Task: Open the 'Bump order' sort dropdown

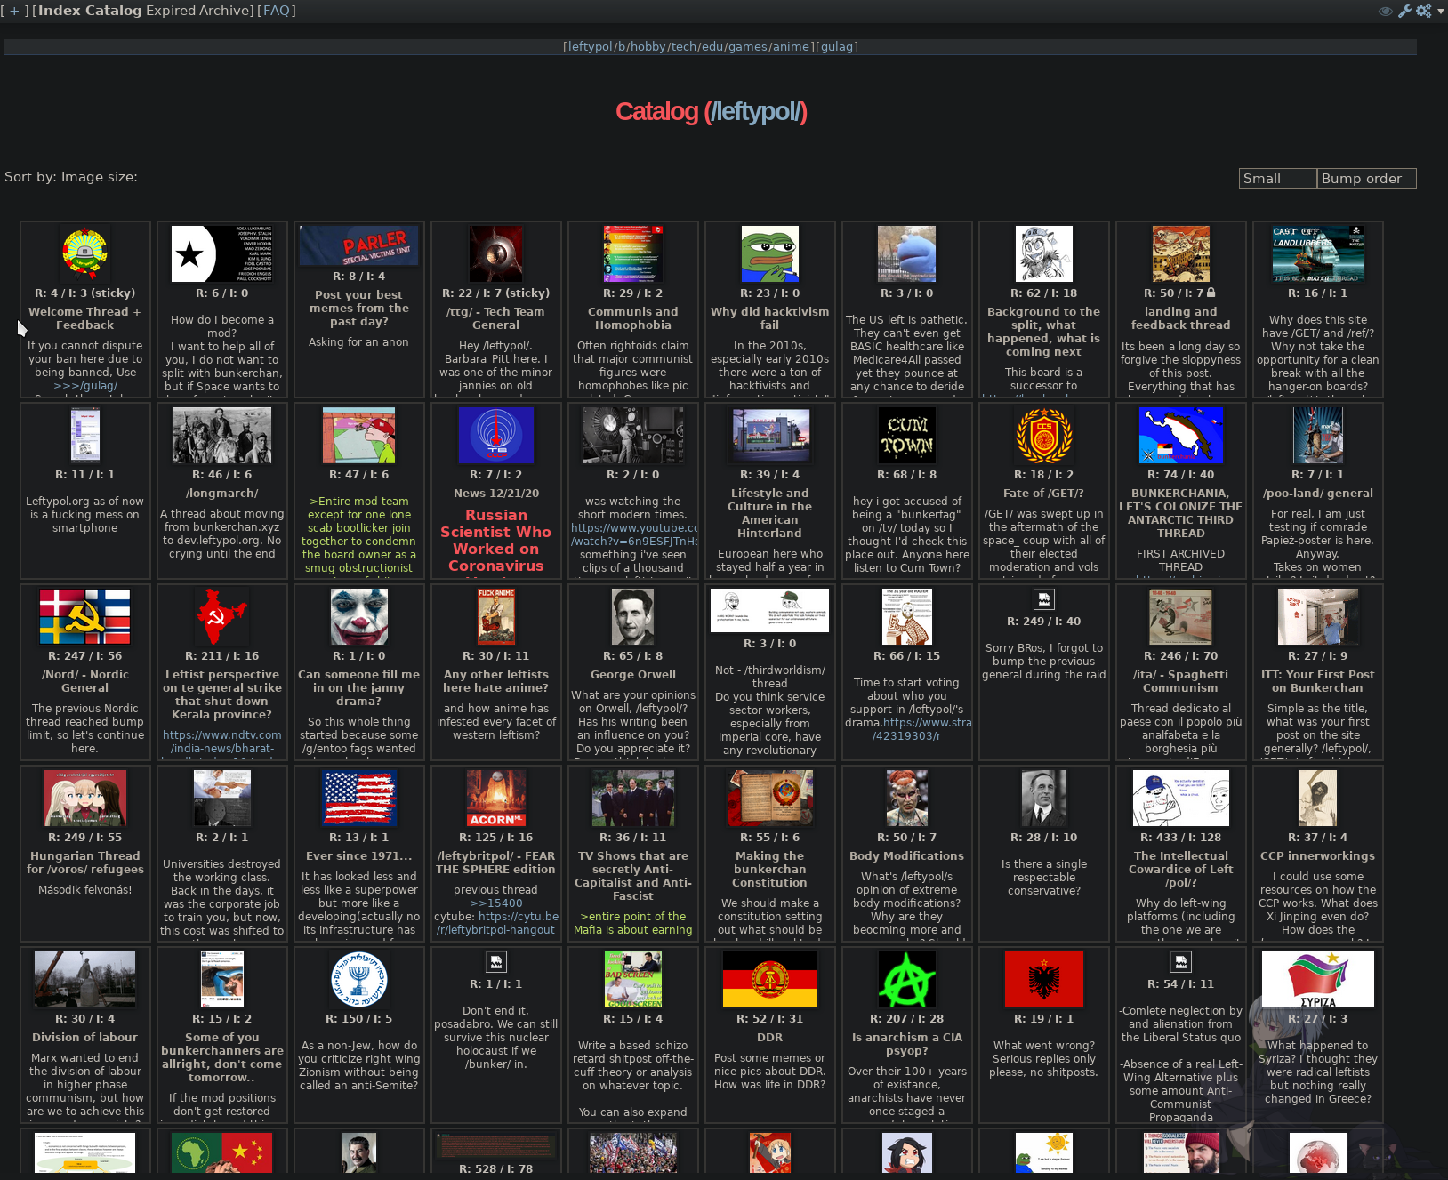Action: tap(1366, 179)
